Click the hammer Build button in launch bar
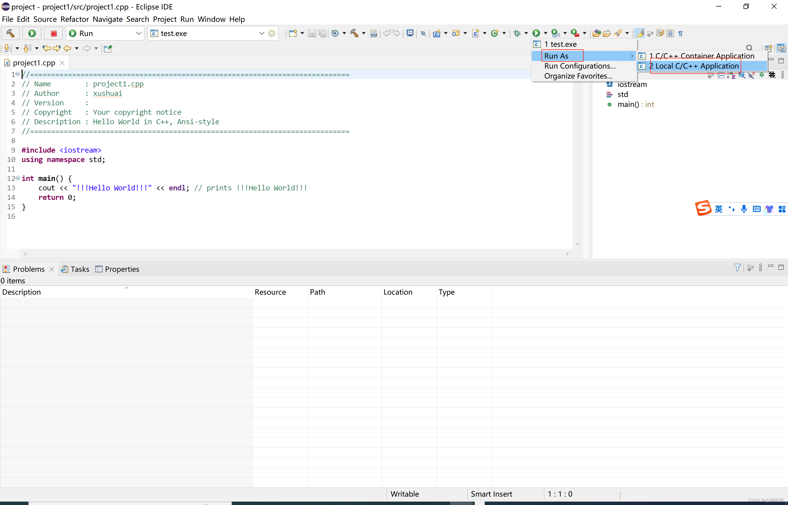Screen dimensions: 788x505 point(10,33)
